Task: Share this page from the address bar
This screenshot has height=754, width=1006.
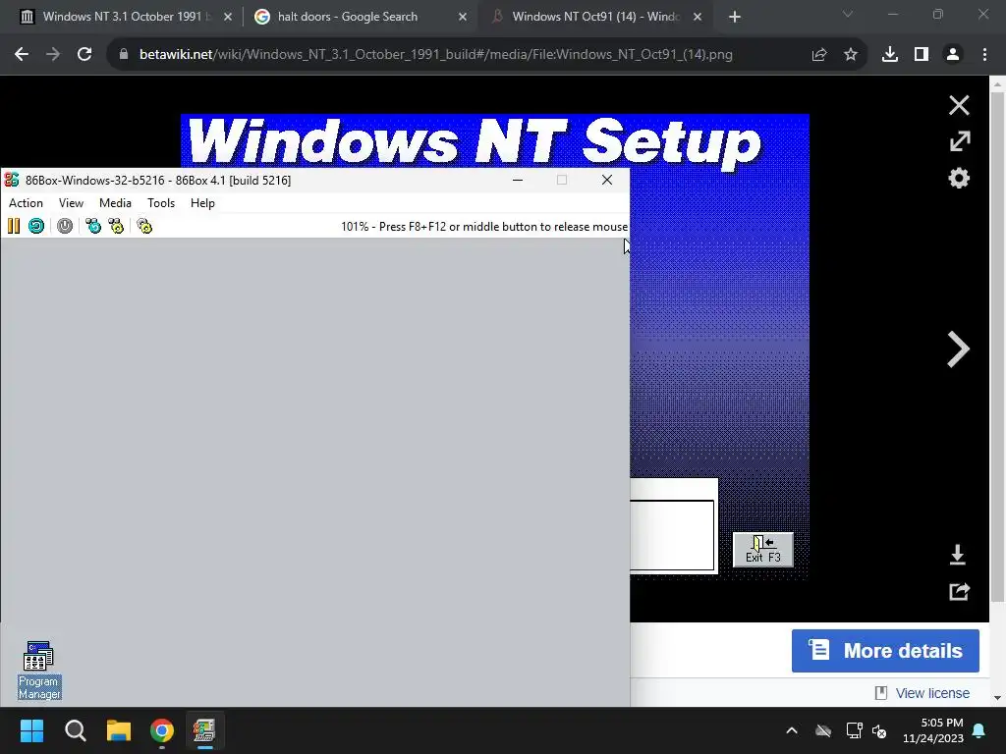Action: tap(819, 55)
